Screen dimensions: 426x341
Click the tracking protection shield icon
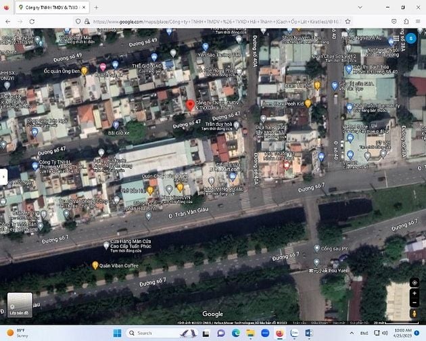pos(78,22)
